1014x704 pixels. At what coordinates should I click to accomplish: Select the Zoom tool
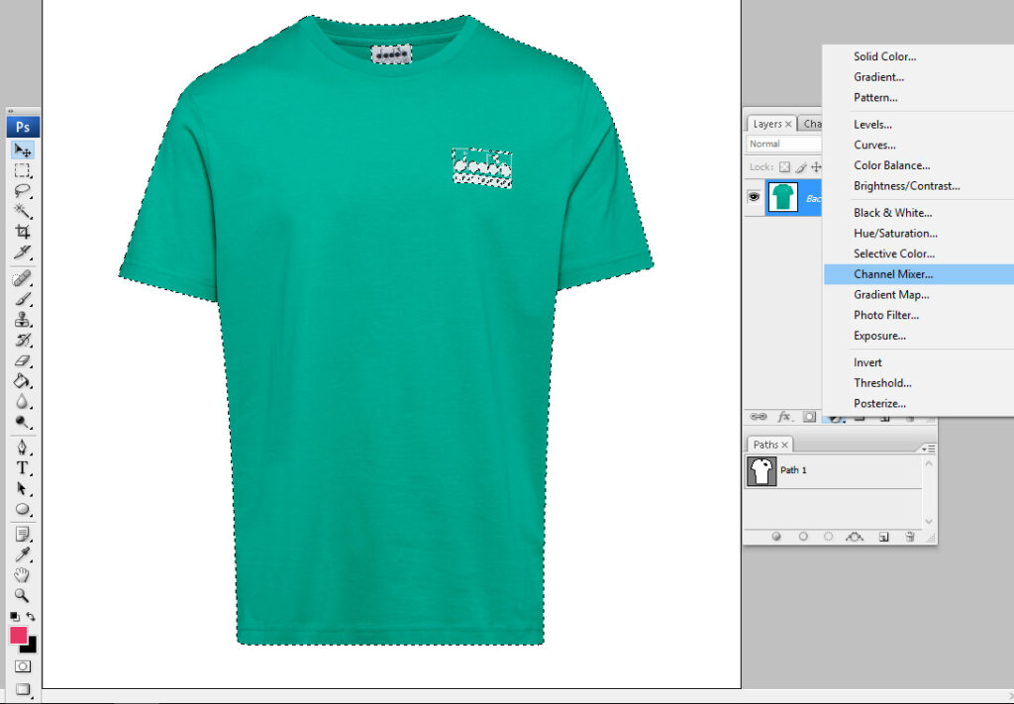22,595
